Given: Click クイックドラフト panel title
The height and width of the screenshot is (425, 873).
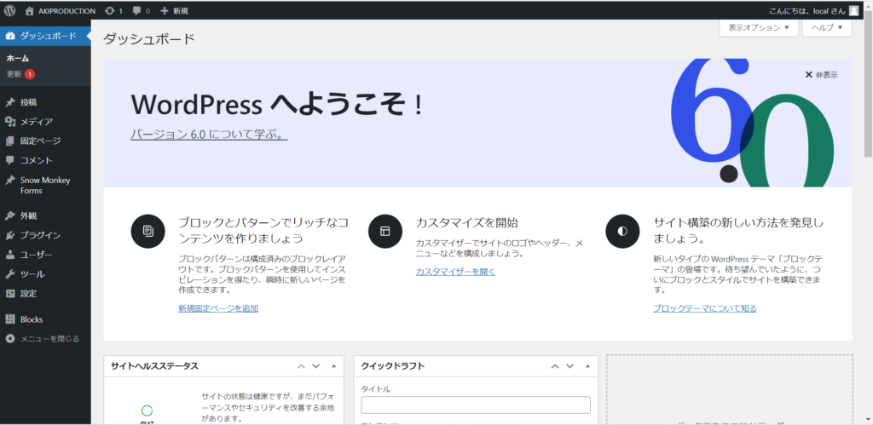Looking at the screenshot, I should pyautogui.click(x=393, y=366).
